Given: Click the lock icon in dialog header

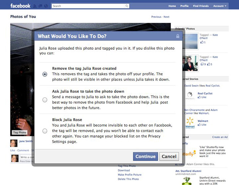Looking at the screenshot, I should pos(177,36).
